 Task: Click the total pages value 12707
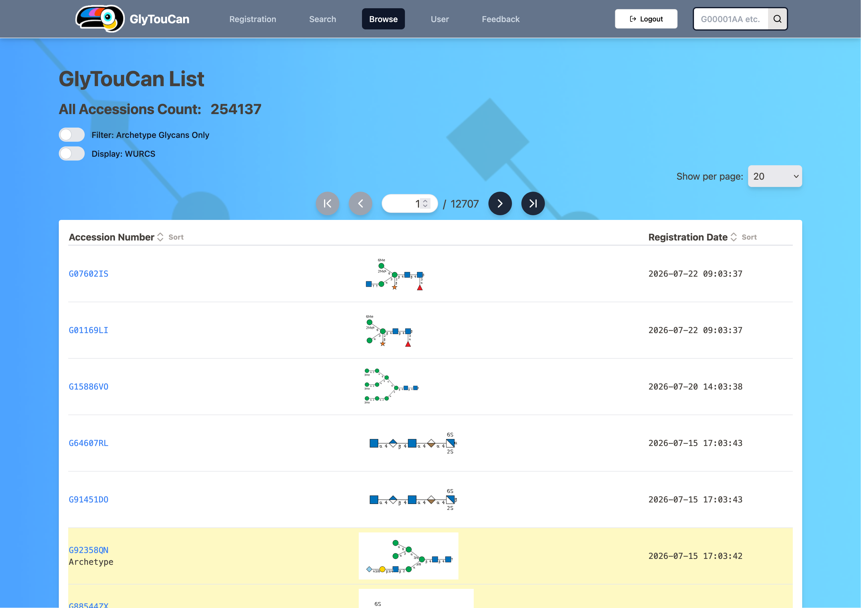pos(465,203)
